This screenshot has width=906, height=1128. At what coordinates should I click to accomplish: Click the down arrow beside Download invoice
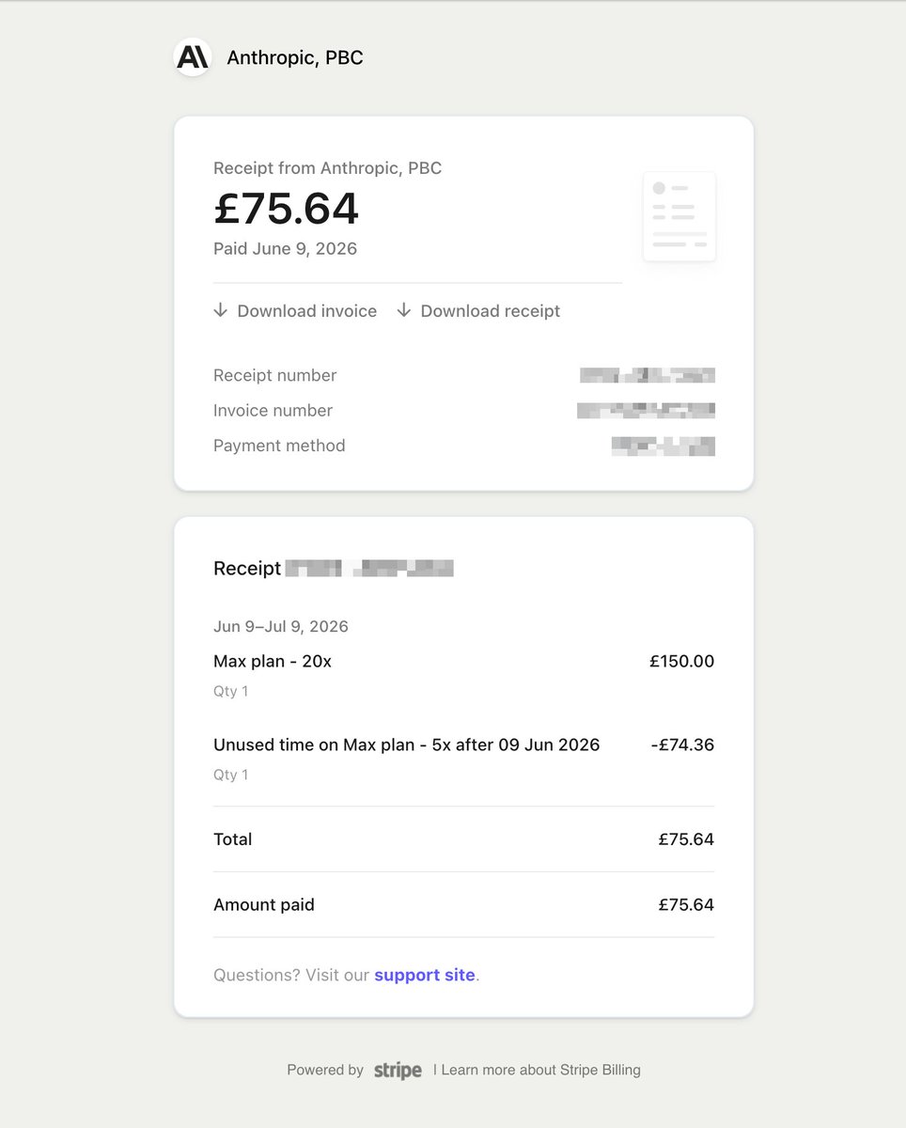click(221, 310)
